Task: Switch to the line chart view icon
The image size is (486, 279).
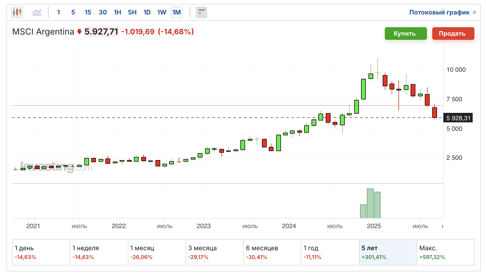Action: pos(36,12)
